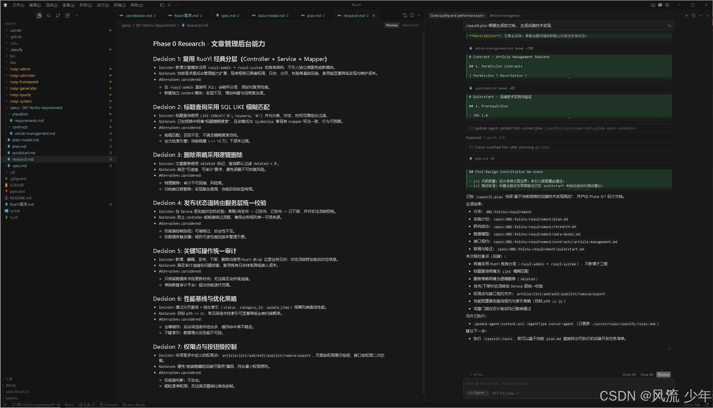
Task: Click the Undo All button
Action: [x=629, y=375]
